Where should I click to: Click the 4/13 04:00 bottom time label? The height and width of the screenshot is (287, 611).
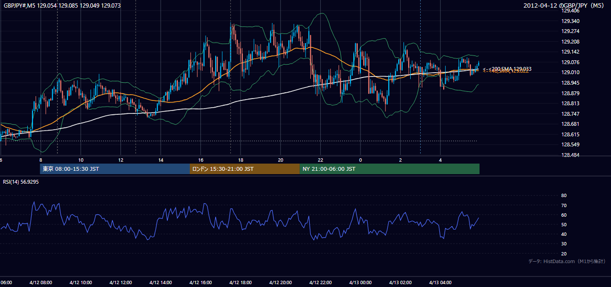tap(440, 283)
